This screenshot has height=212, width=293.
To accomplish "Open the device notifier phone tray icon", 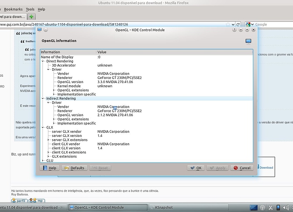I will coord(278,207).
